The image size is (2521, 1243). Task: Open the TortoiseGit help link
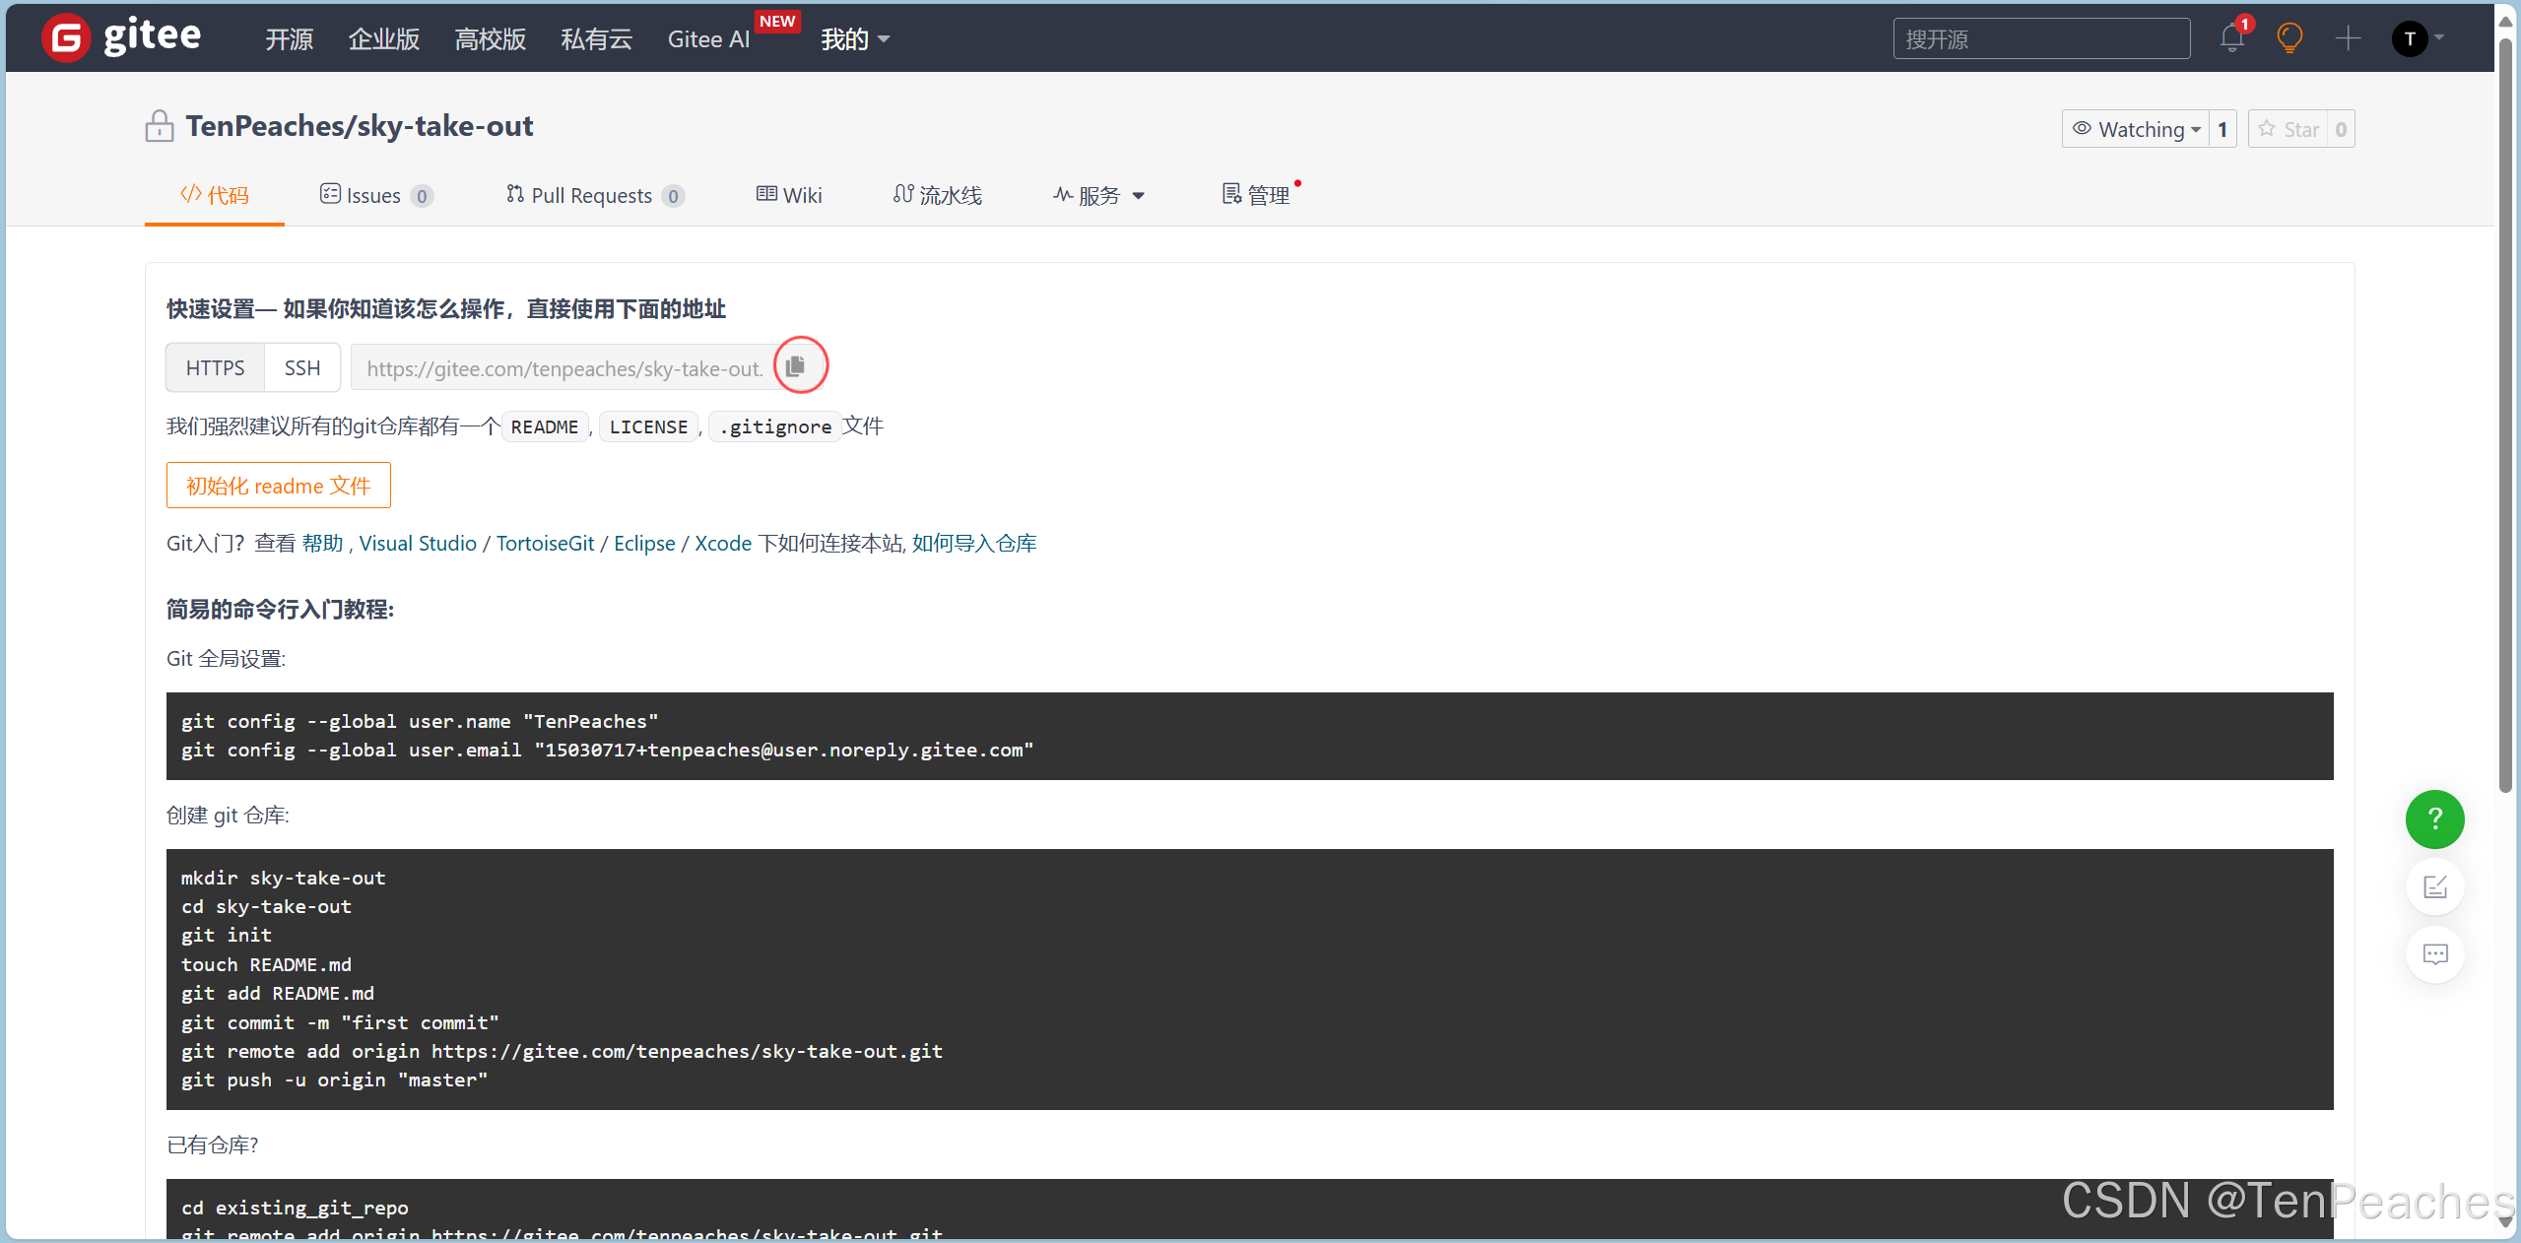pos(545,543)
